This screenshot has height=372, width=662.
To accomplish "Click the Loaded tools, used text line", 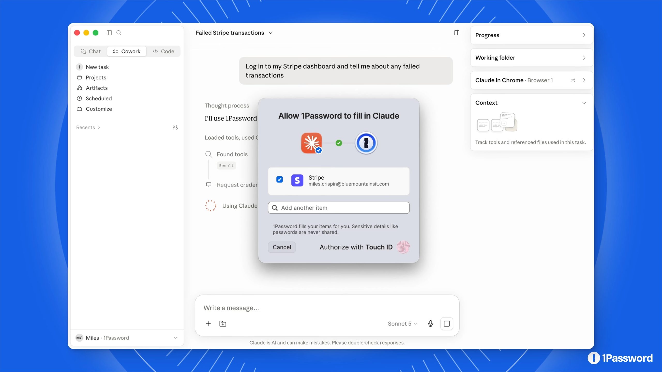I will 231,138.
